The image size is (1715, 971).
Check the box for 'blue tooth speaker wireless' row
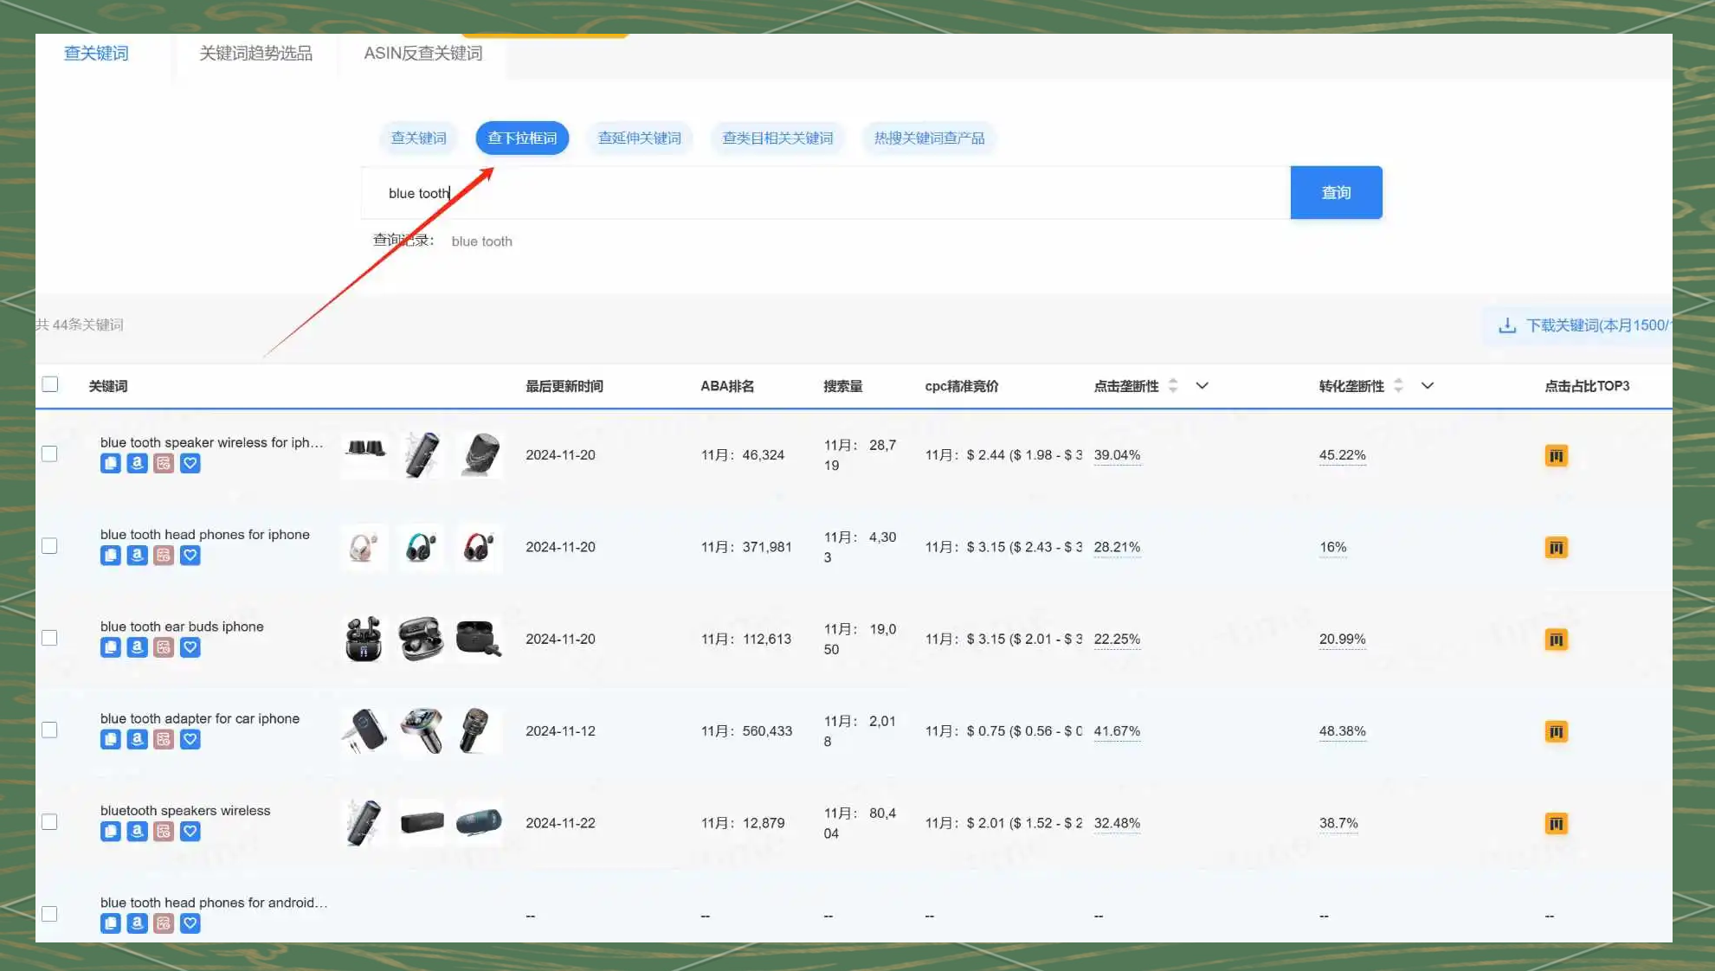tap(49, 453)
